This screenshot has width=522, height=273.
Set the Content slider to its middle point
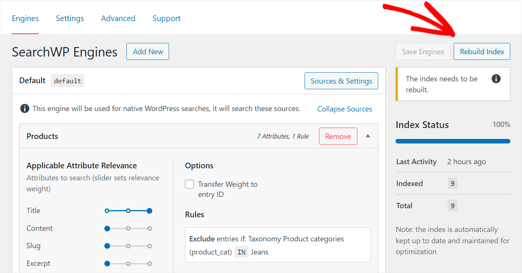[x=128, y=228]
